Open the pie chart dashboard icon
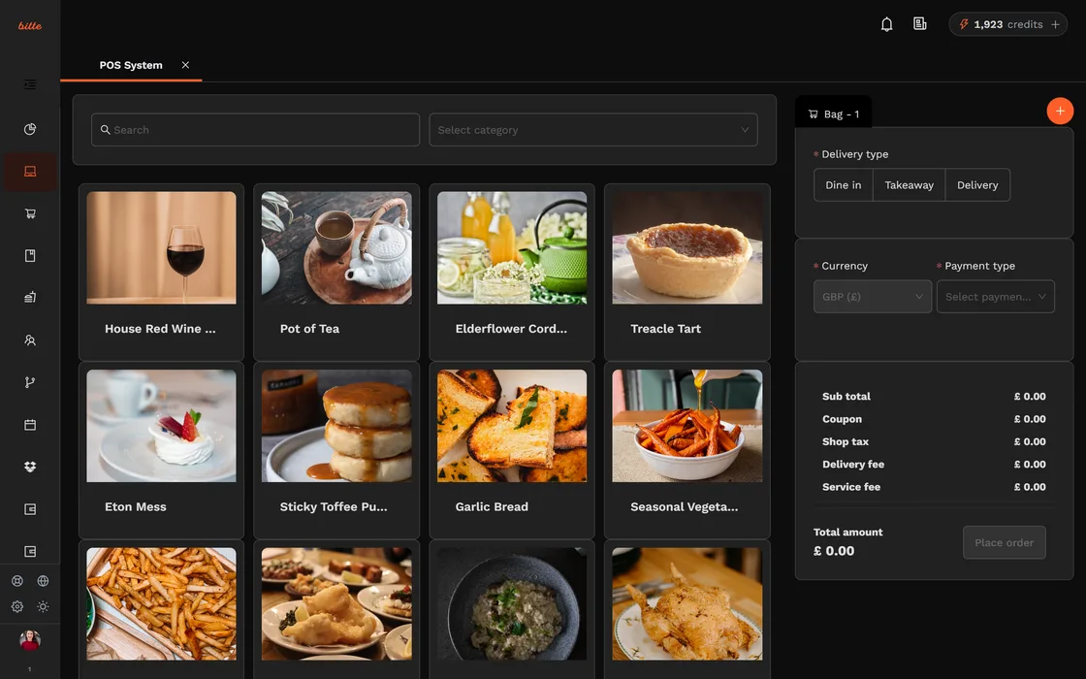 coord(30,129)
